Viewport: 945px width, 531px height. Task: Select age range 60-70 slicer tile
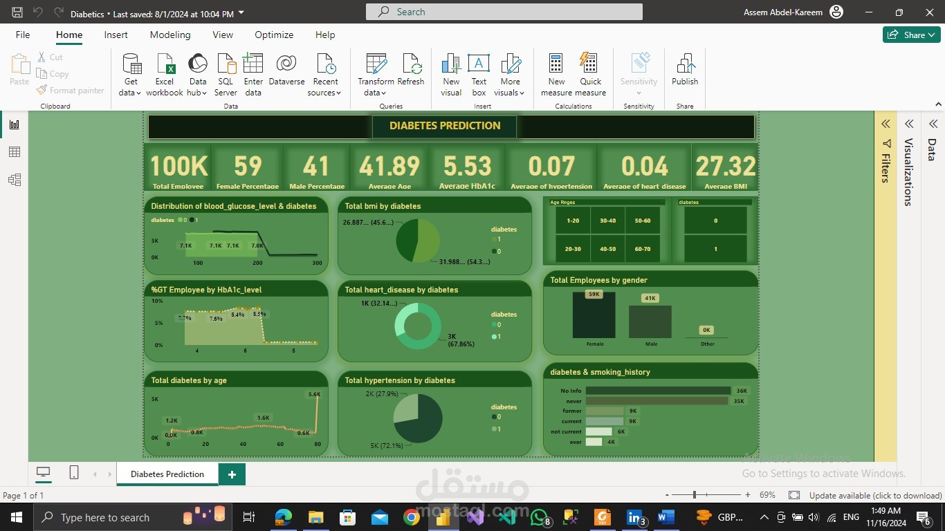[642, 249]
